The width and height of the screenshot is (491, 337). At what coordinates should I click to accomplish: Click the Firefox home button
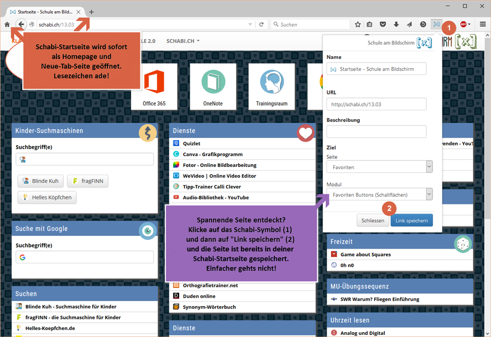(x=7, y=24)
